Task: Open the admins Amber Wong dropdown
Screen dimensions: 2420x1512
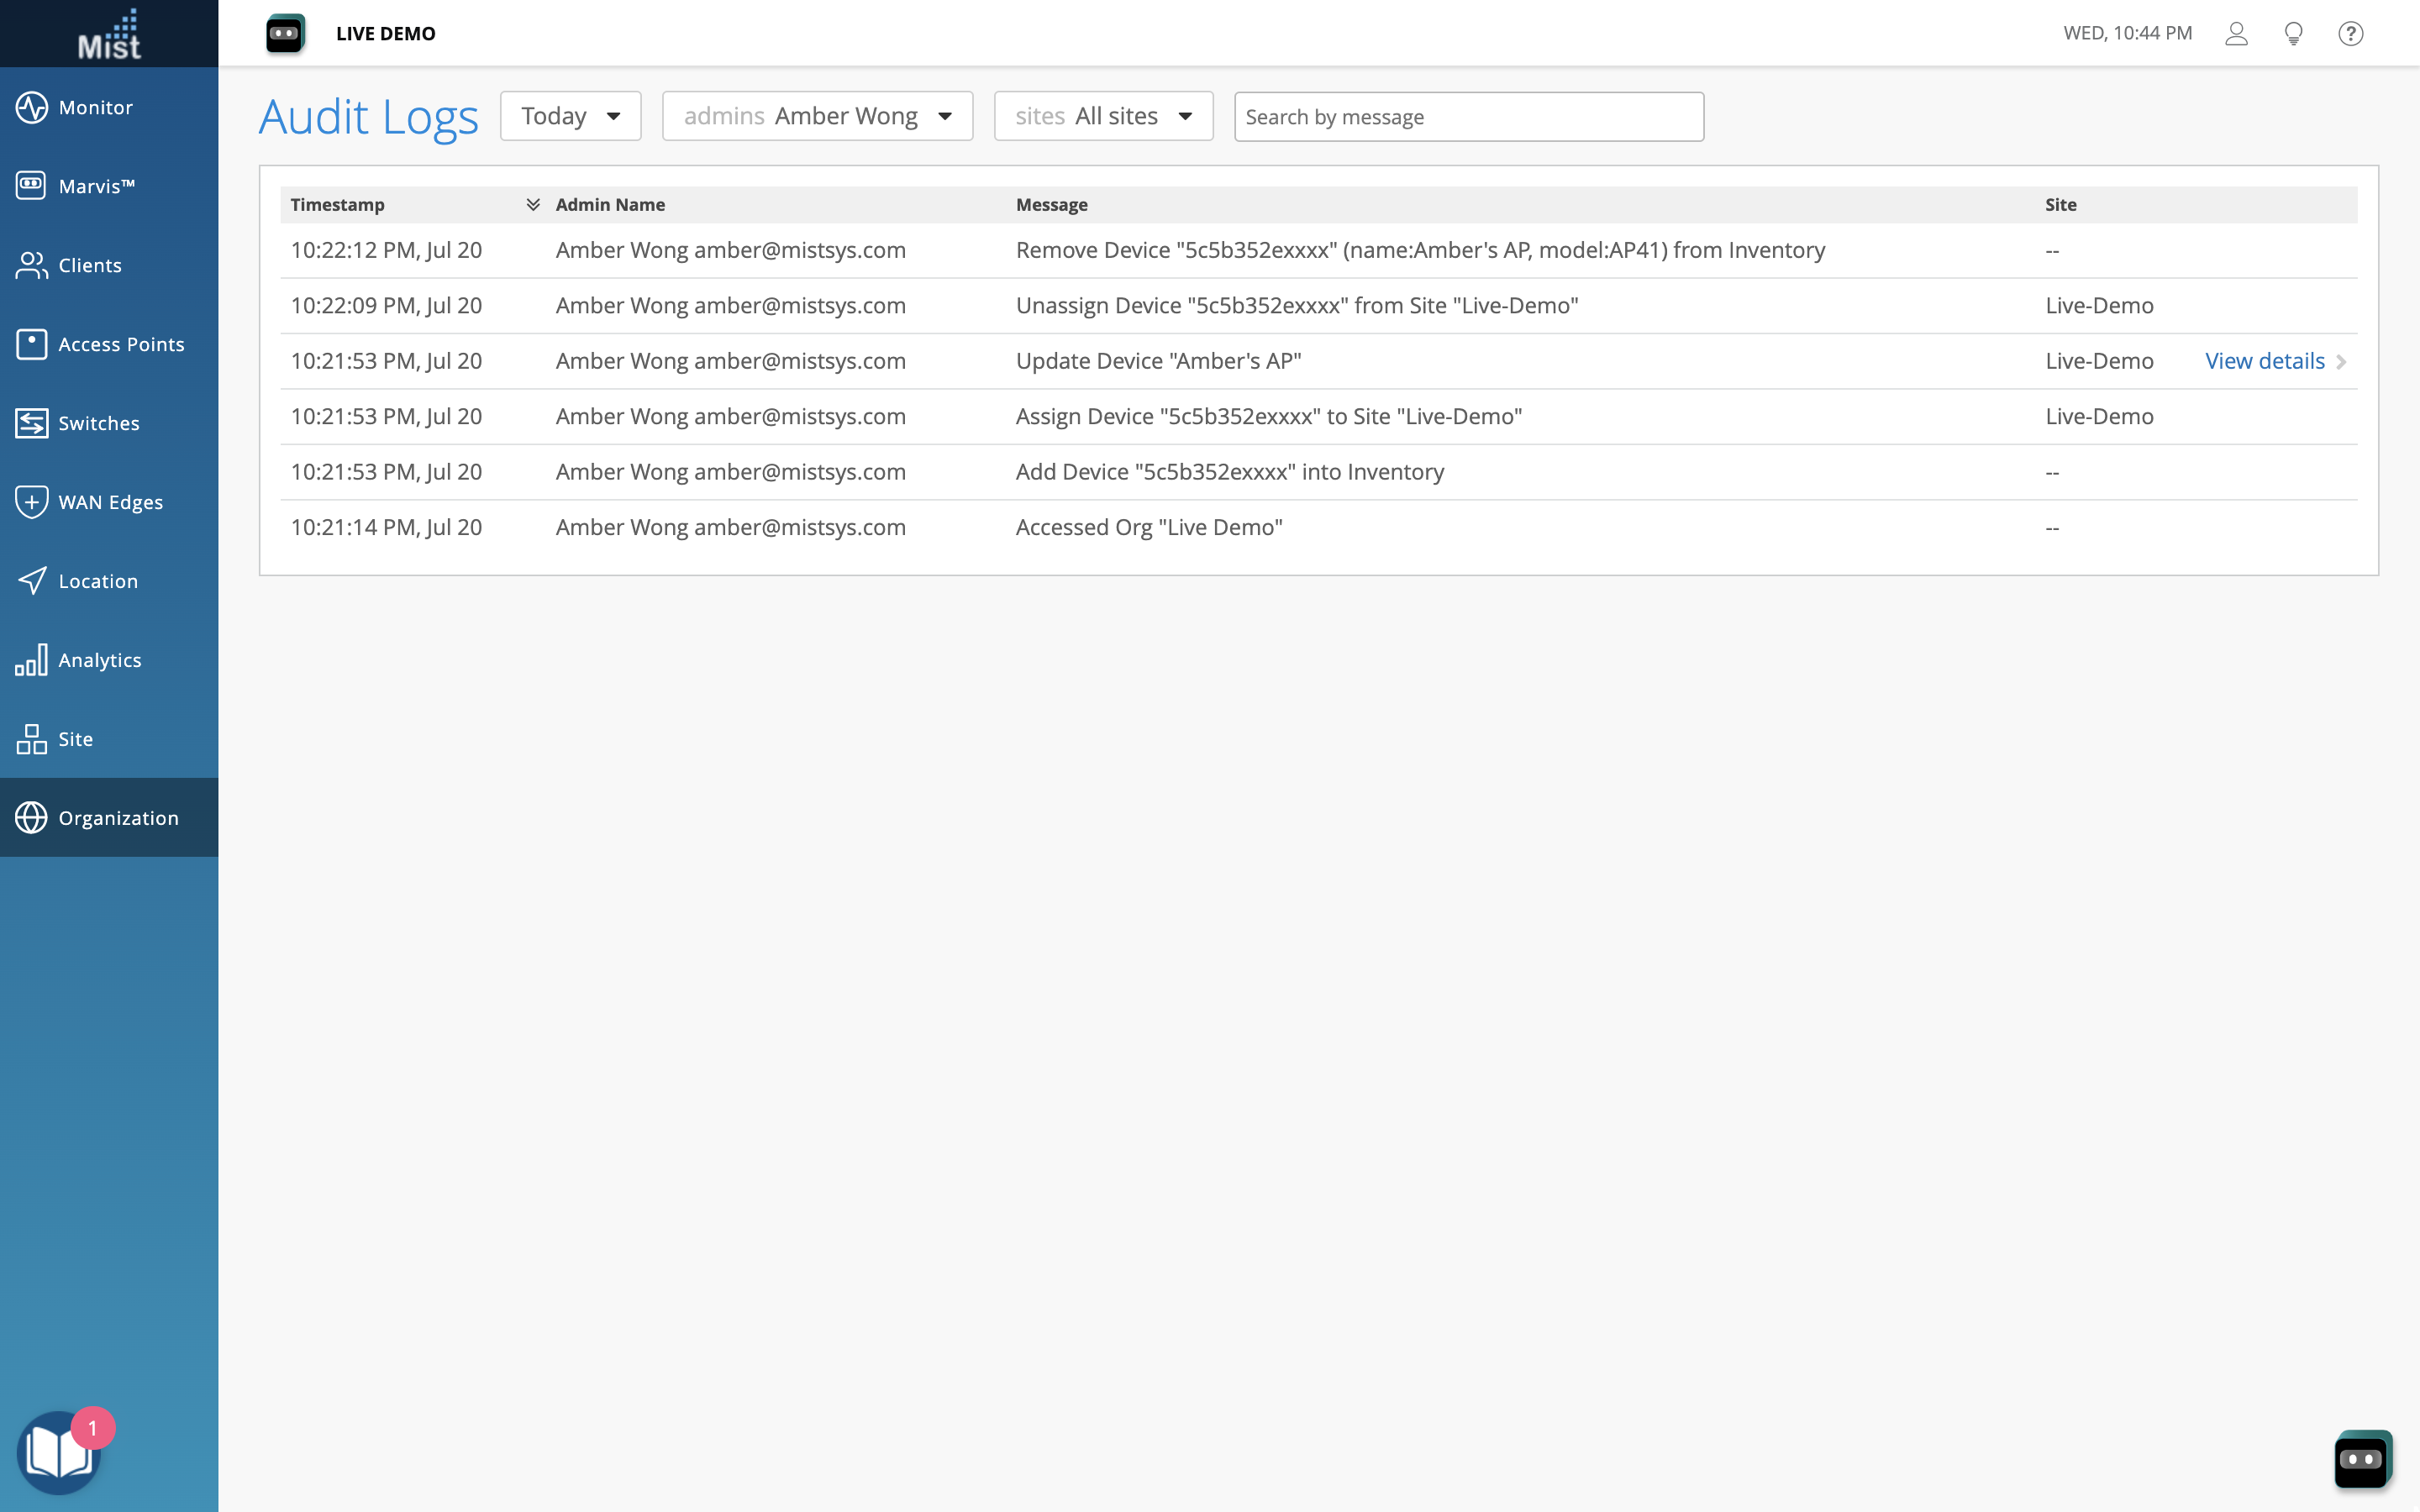Action: tap(817, 116)
